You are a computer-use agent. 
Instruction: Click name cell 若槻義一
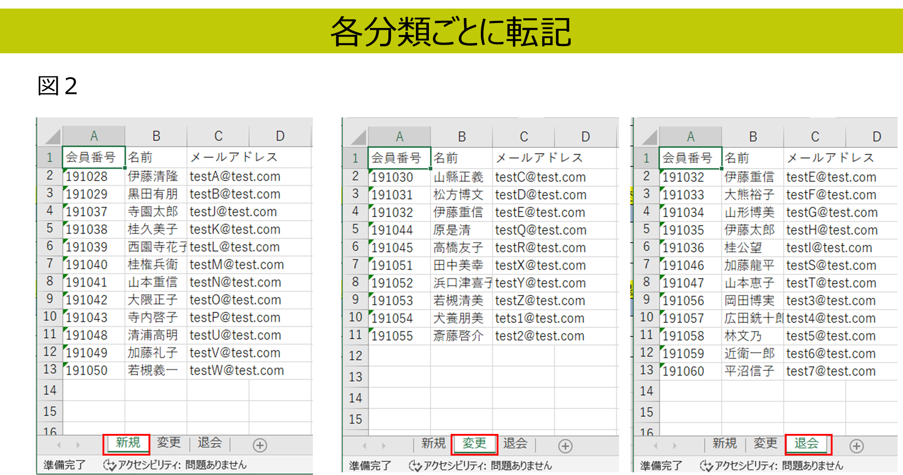[156, 370]
